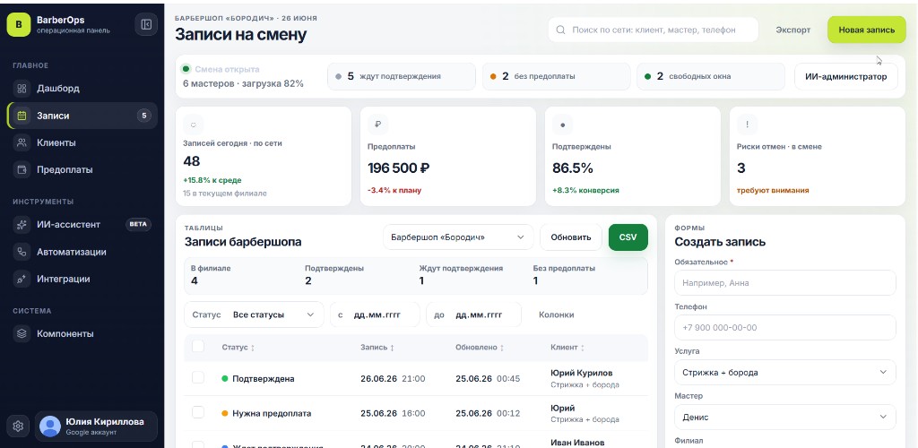Viewport: 918px width, 448px height.
Task: Click the Экспорт button
Action: click(x=793, y=30)
